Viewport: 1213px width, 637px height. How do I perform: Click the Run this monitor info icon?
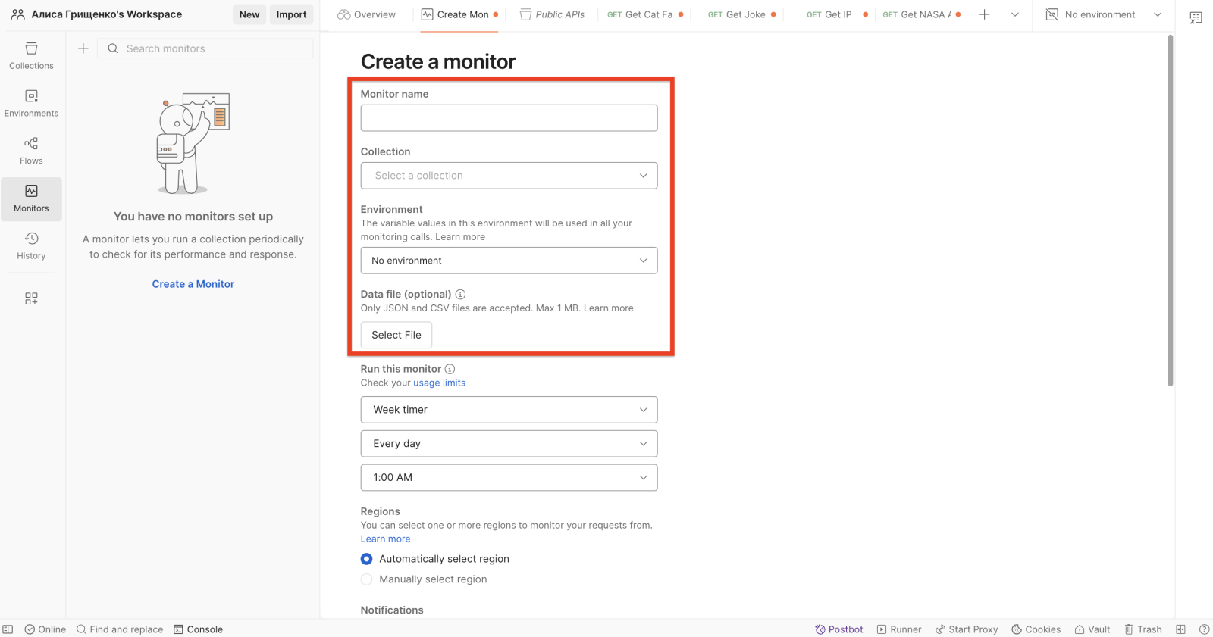point(450,369)
